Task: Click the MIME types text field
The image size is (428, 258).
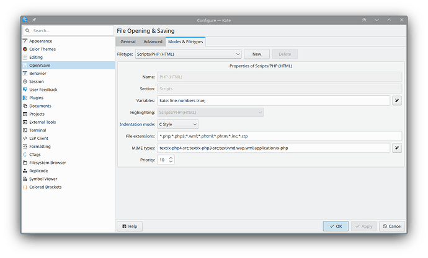Action: point(274,148)
